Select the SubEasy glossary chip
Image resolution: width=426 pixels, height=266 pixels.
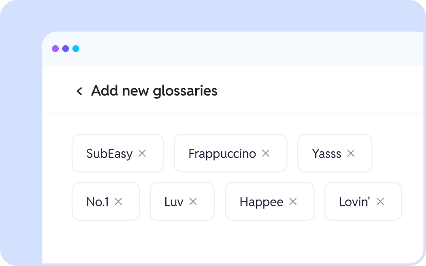(109, 153)
